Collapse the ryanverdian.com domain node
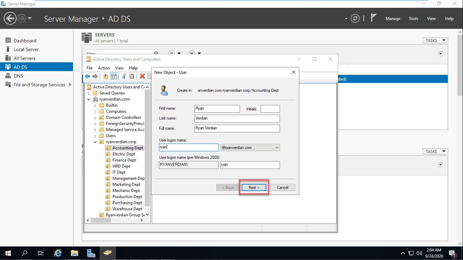The width and height of the screenshot is (463, 260). coord(89,99)
